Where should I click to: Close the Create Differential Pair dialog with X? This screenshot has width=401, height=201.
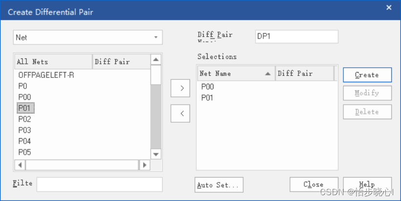[x=389, y=7]
